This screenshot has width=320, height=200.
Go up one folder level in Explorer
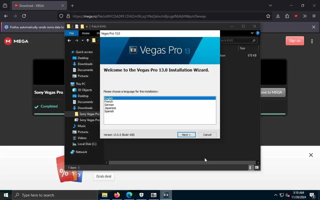tap(88, 40)
